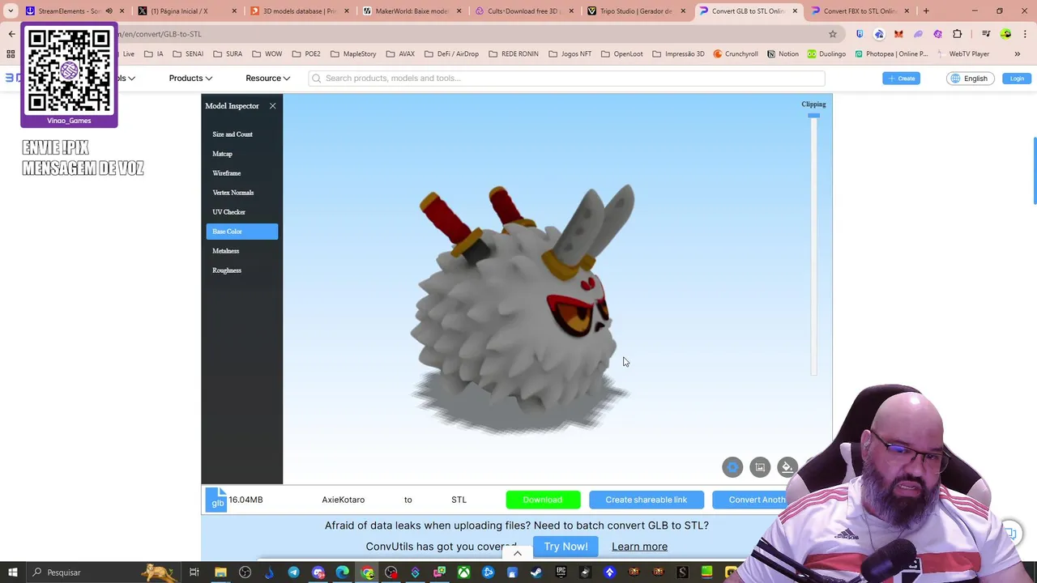This screenshot has width=1037, height=583.
Task: Expand the Resource dropdown menu
Action: (267, 79)
